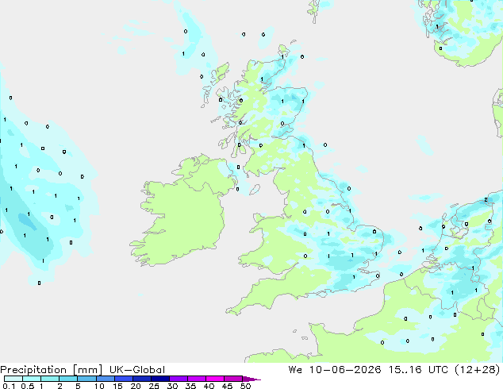Click the 30 mm purple legend swatch
This screenshot has height=389, width=503.
pos(178,379)
